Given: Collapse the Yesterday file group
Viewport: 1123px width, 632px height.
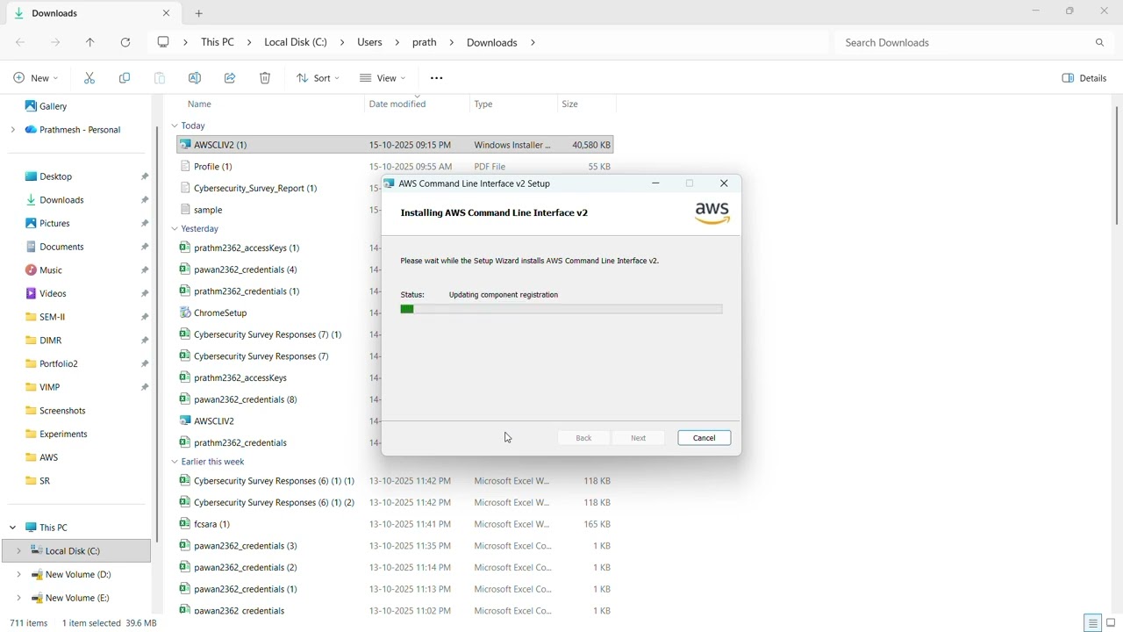Looking at the screenshot, I should coord(175,229).
